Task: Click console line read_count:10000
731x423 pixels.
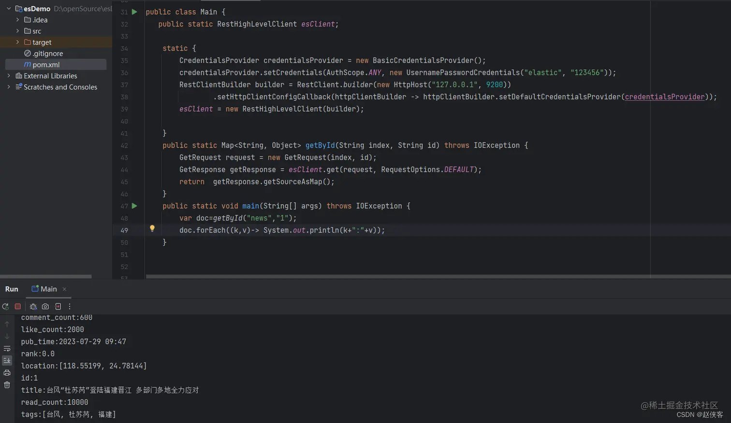Action: [55, 402]
